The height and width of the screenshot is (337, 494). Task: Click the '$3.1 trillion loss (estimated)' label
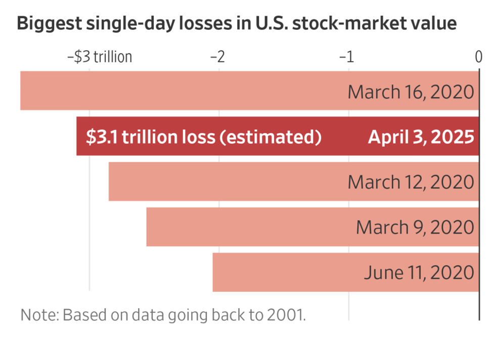pos(203,137)
